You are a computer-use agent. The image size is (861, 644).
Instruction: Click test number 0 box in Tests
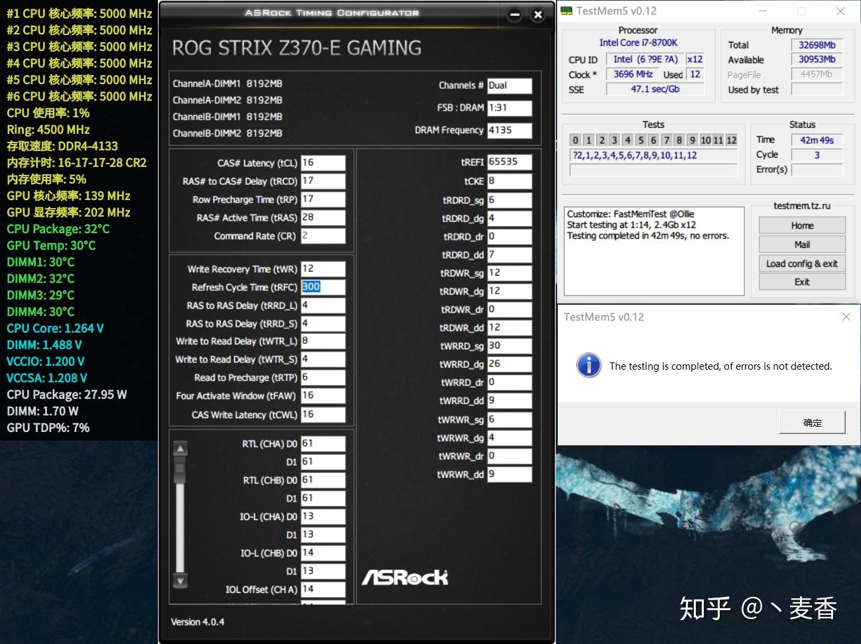click(x=575, y=140)
